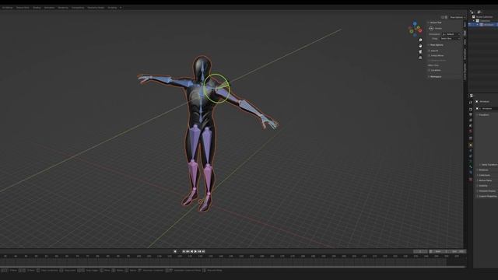The width and height of the screenshot is (498, 280).
Task: Open the Rendering workspace tab
Action: tap(63, 8)
